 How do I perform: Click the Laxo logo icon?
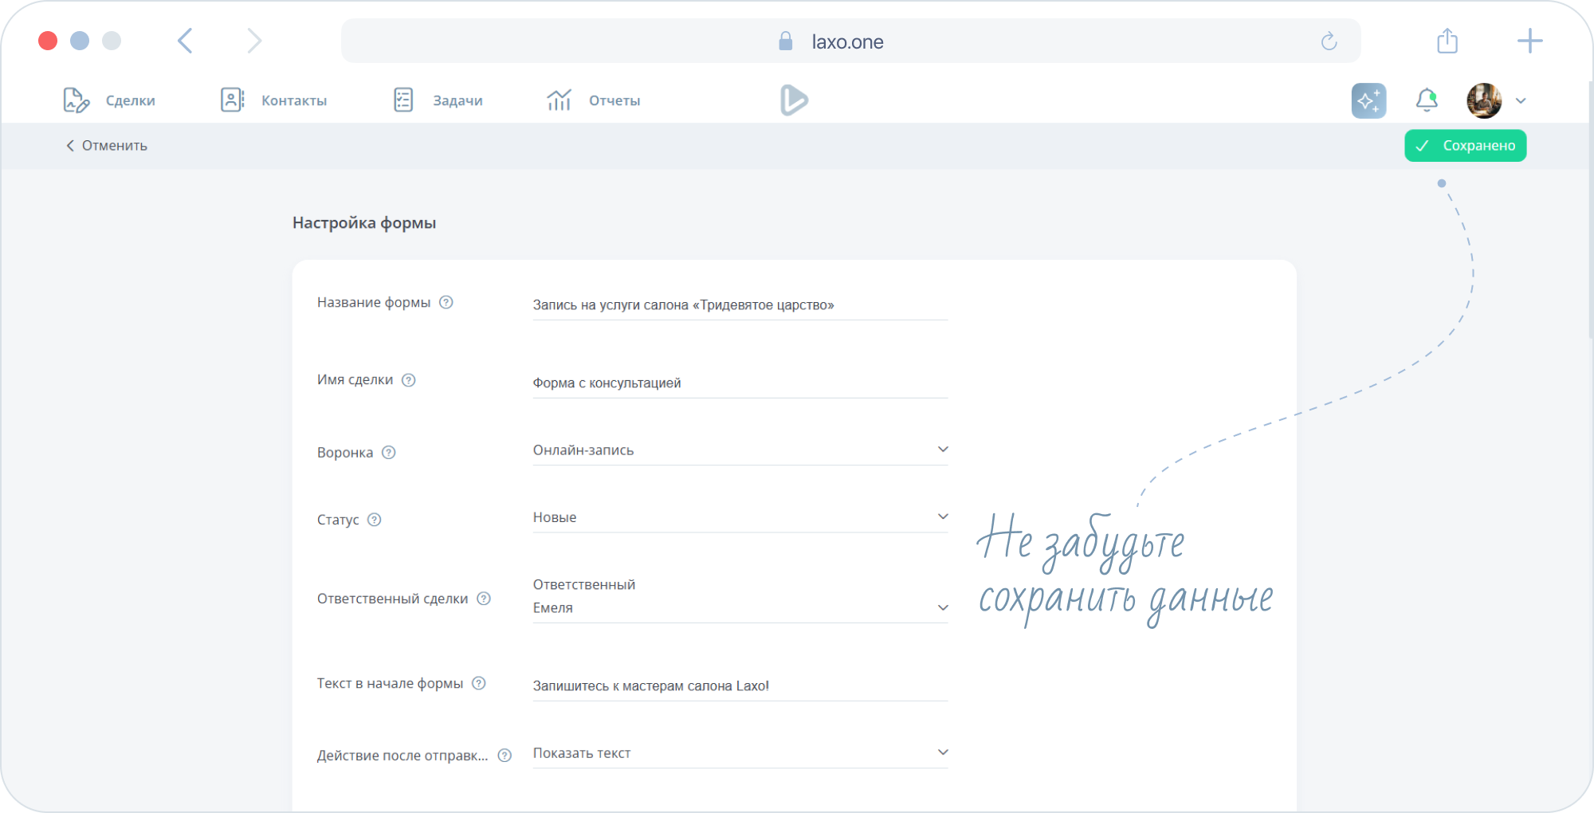794,100
